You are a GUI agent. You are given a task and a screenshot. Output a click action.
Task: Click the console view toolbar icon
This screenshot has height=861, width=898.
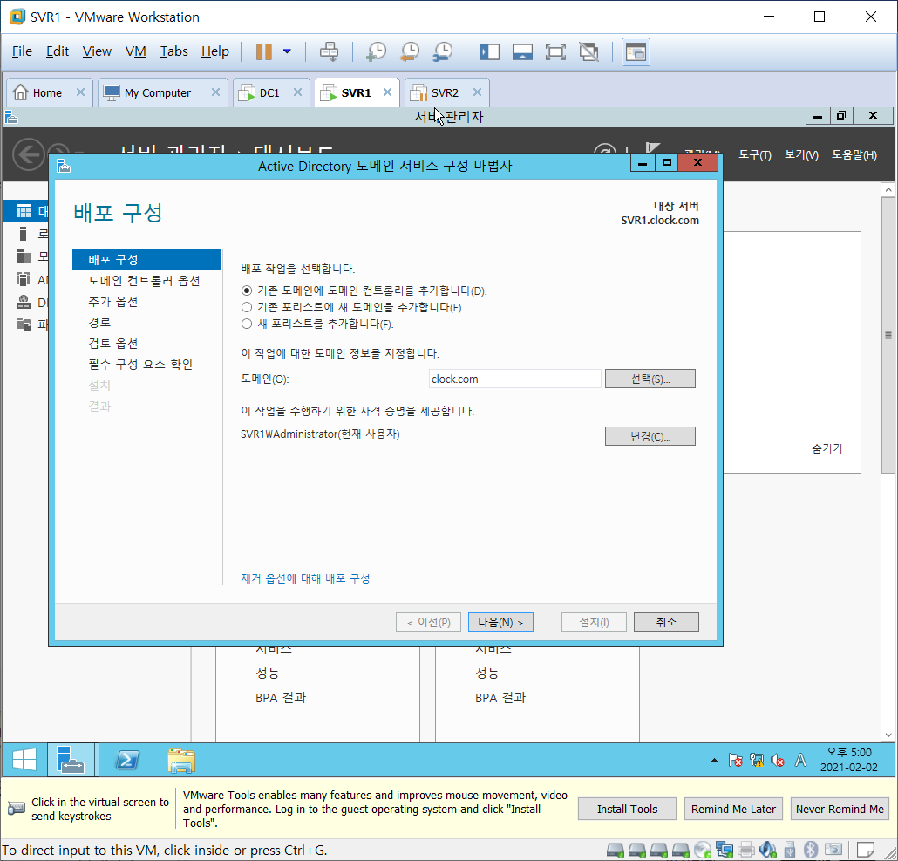point(636,52)
